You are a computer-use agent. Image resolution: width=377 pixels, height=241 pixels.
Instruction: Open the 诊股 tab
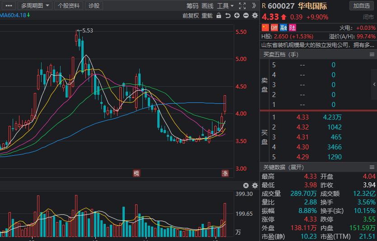(x=94, y=6)
